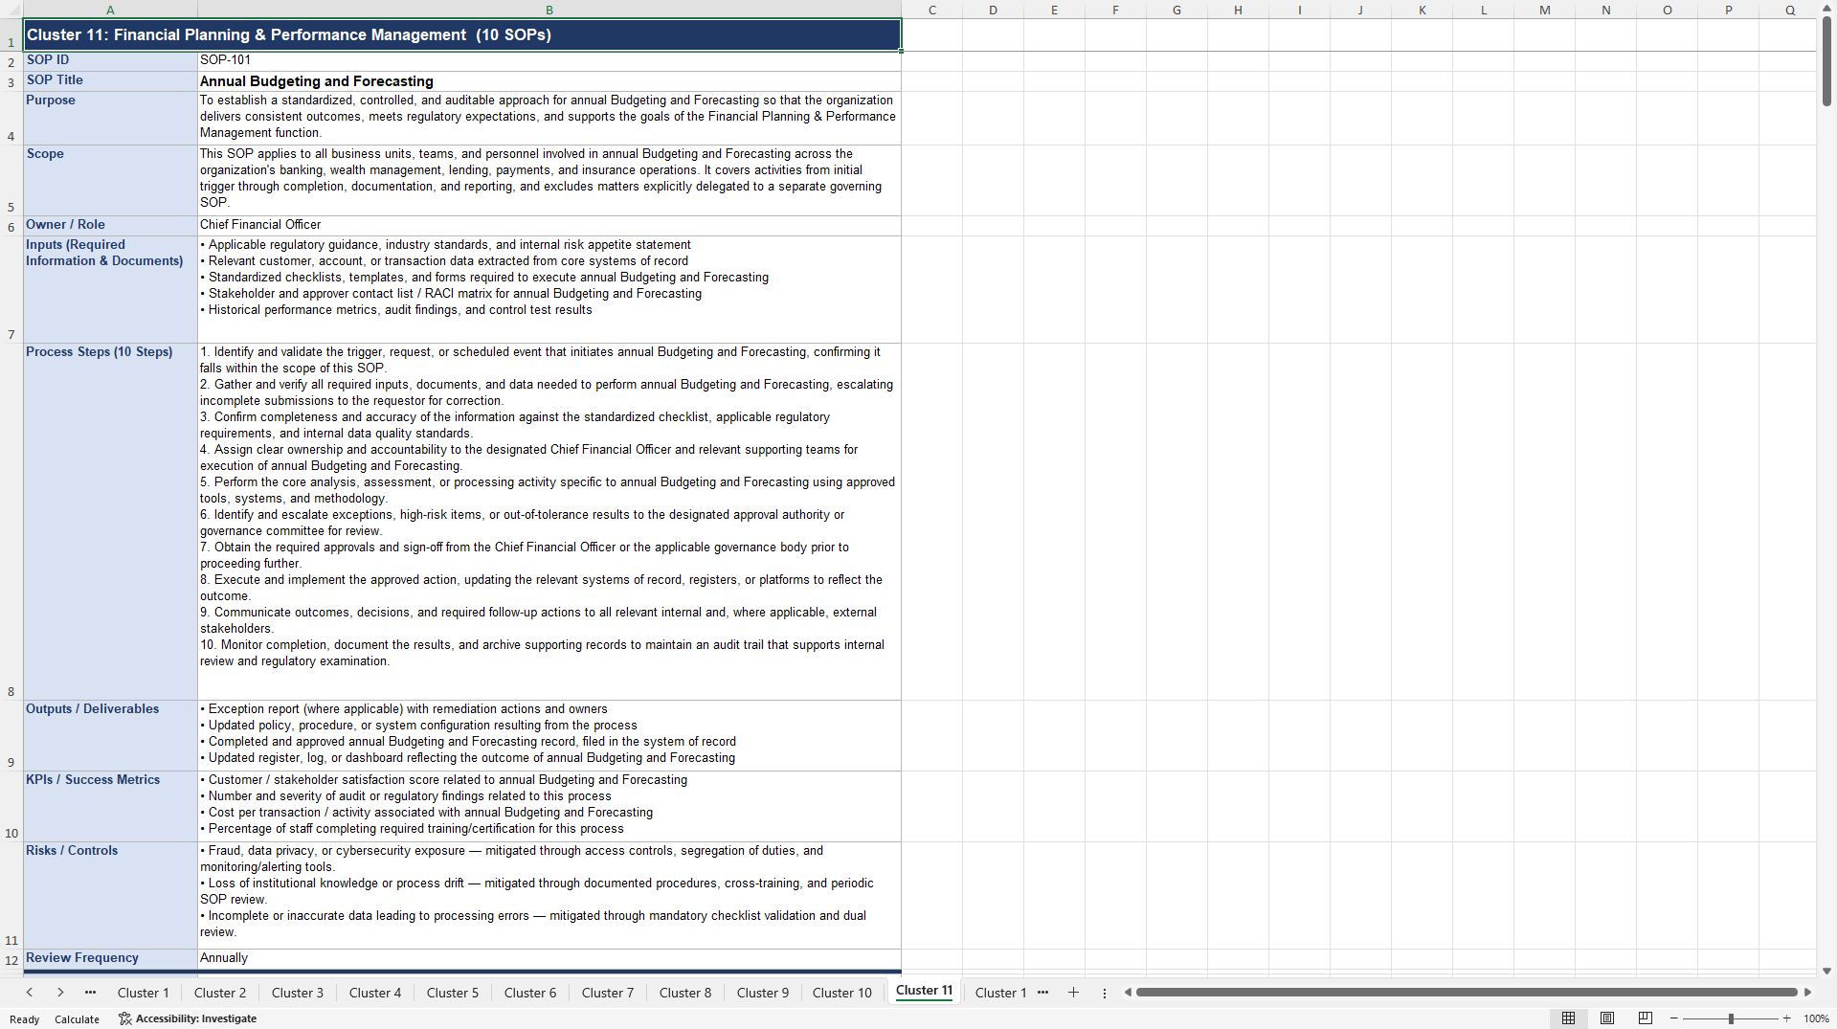This screenshot has width=1837, height=1029.
Task: Click the horizontal scrollbar thumb
Action: point(1467,993)
